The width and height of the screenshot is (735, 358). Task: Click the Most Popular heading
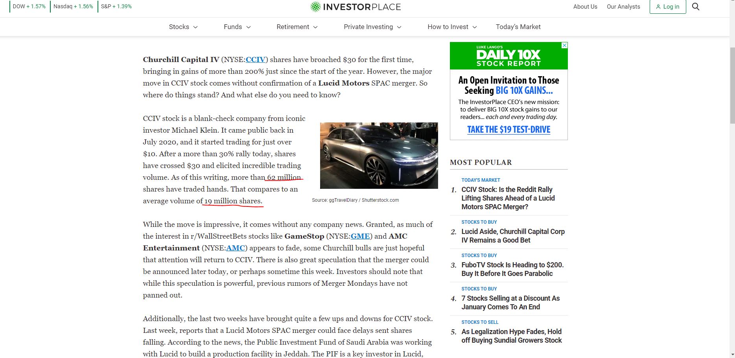[481, 163]
